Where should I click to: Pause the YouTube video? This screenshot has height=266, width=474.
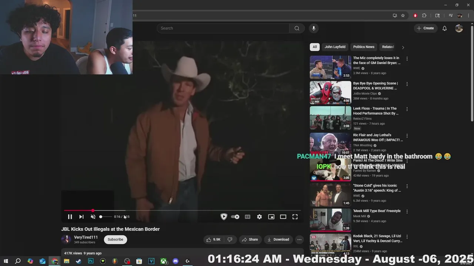[70, 217]
